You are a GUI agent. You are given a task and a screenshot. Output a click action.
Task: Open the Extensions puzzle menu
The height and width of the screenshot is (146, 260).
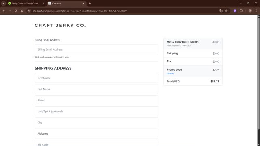coord(241,11)
